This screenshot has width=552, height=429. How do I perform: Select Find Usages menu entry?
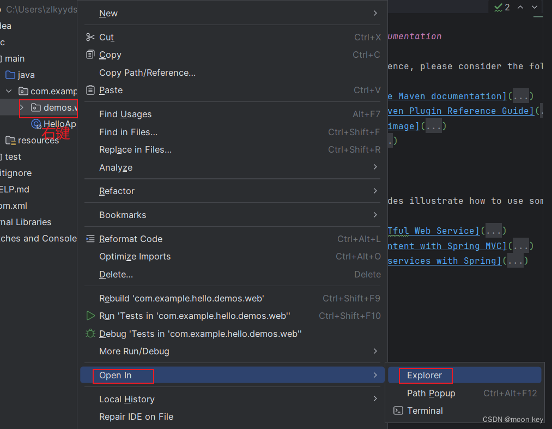coord(232,114)
